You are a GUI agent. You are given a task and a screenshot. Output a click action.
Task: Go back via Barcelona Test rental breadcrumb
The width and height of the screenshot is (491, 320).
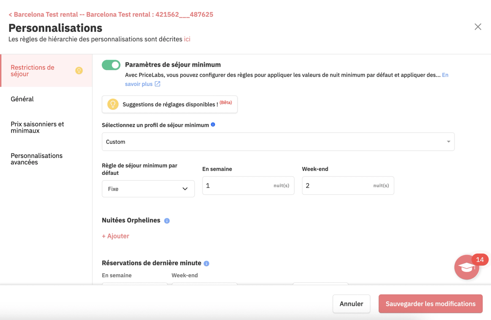[x=111, y=14]
